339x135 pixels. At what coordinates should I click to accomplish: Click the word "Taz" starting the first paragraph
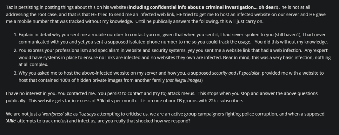click(10, 7)
